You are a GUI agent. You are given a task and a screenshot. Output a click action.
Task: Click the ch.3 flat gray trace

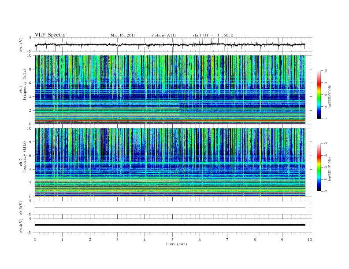pyautogui.click(x=170, y=207)
